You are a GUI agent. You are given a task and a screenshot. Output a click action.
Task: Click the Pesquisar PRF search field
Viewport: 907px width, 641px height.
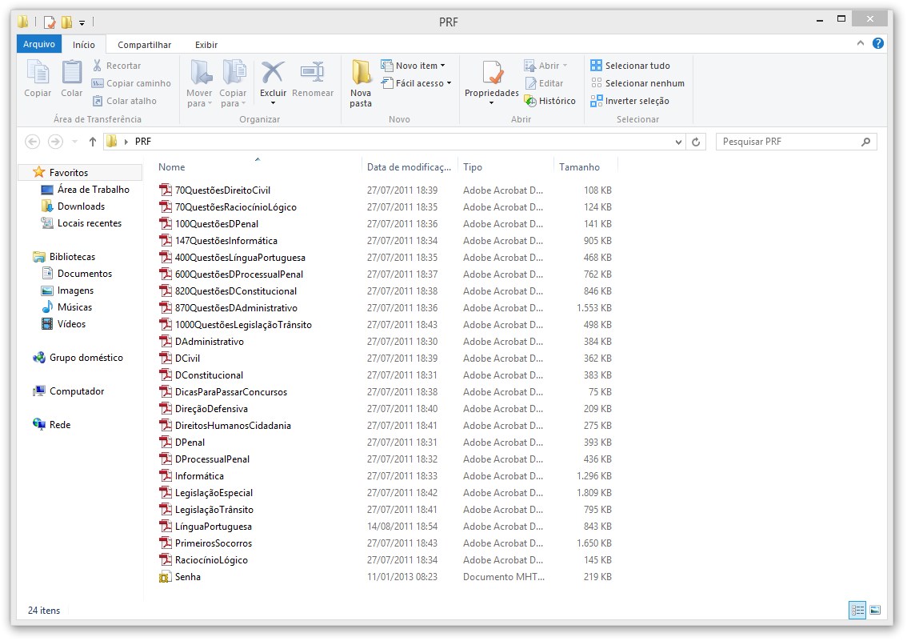click(788, 142)
